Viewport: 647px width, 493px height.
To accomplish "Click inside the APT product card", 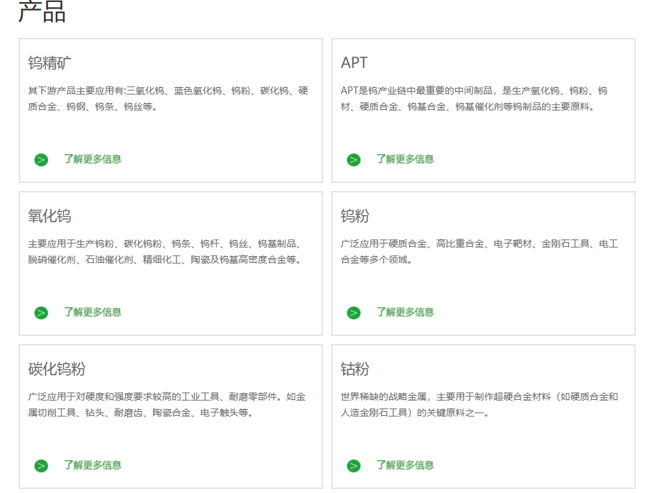I will (x=482, y=110).
